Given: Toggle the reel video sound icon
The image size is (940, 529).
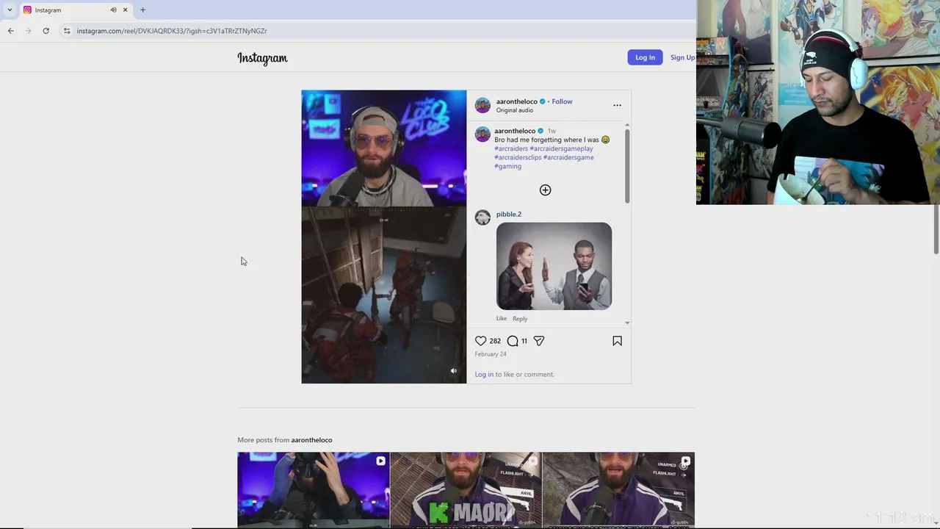Looking at the screenshot, I should [x=453, y=371].
